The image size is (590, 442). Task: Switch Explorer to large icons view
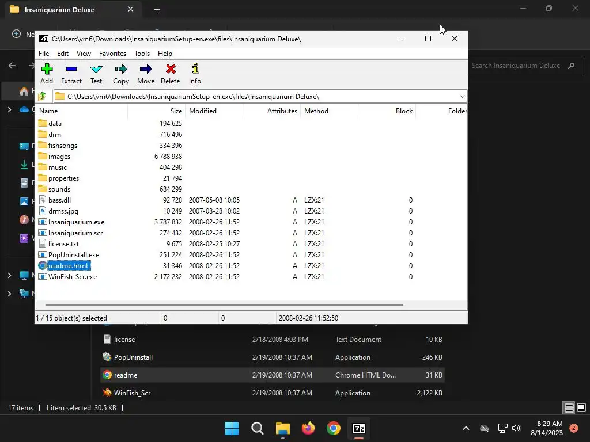coord(581,407)
